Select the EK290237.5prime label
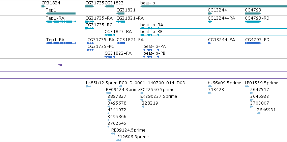 [159, 96]
